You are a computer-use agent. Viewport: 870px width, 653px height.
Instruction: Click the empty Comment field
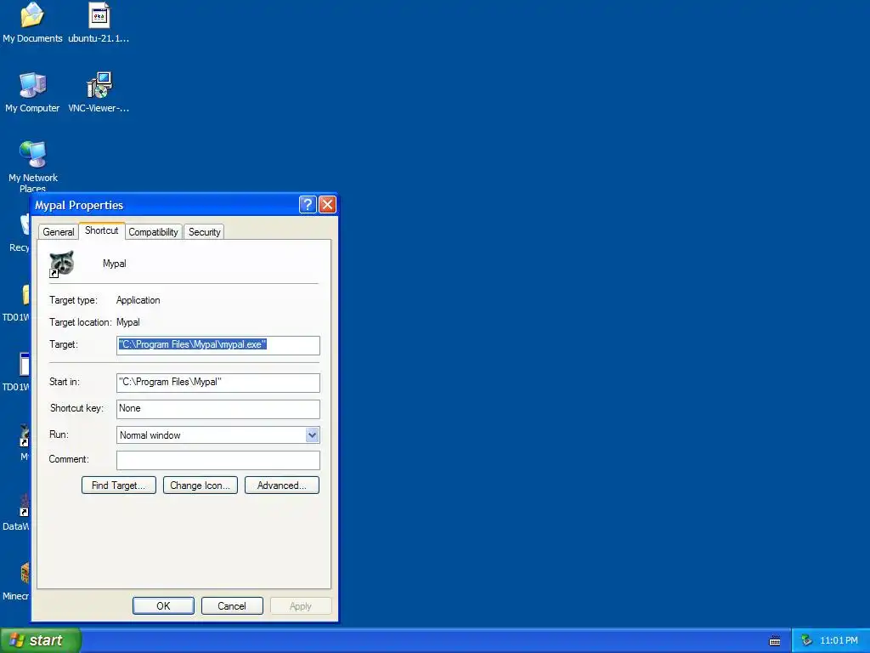coord(218,460)
